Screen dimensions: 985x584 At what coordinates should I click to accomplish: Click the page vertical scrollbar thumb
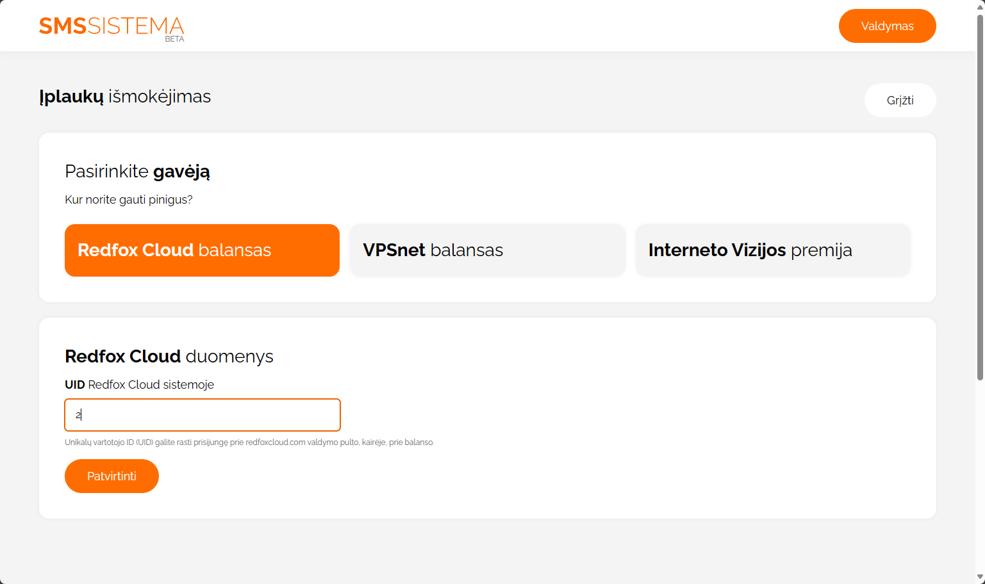click(980, 197)
